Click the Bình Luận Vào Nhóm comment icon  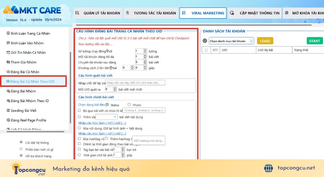[x=8, y=43]
